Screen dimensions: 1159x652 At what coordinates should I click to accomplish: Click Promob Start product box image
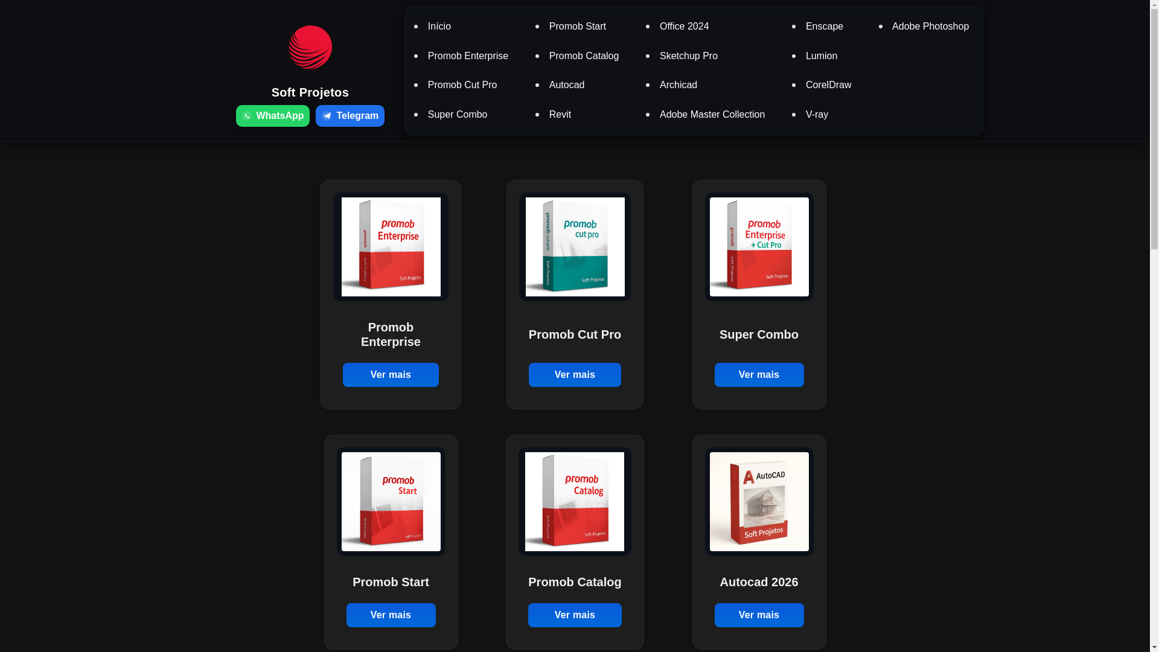391,502
